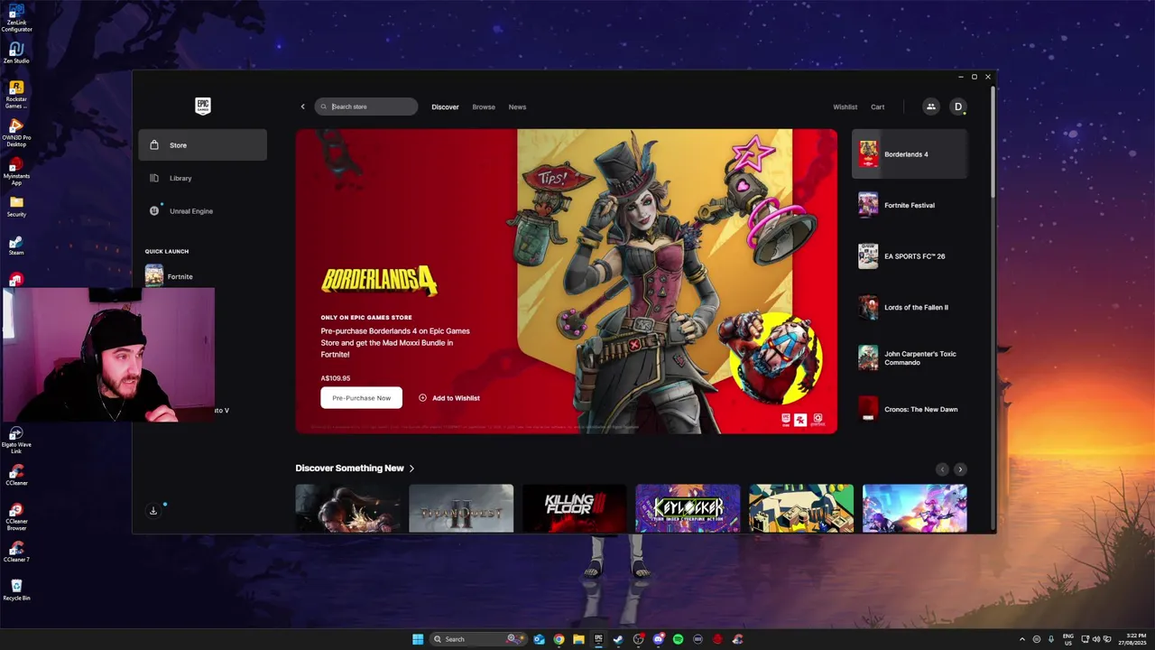Go back with the left arrow
1155x650 pixels.
[x=303, y=107]
